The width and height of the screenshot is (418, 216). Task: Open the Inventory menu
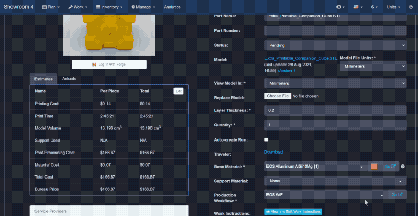109,7
